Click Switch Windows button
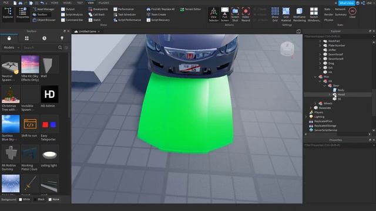Screen dimensions: 376x211 click(x=314, y=15)
